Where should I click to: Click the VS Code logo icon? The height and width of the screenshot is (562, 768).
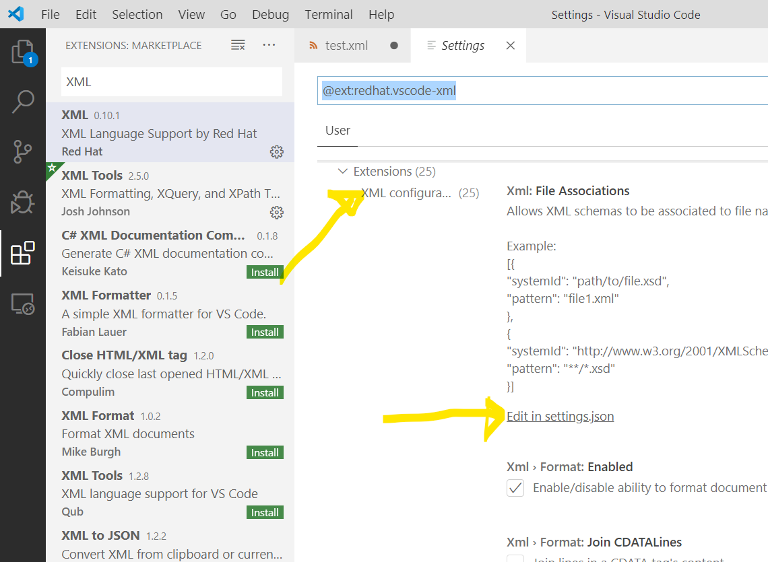[x=15, y=14]
